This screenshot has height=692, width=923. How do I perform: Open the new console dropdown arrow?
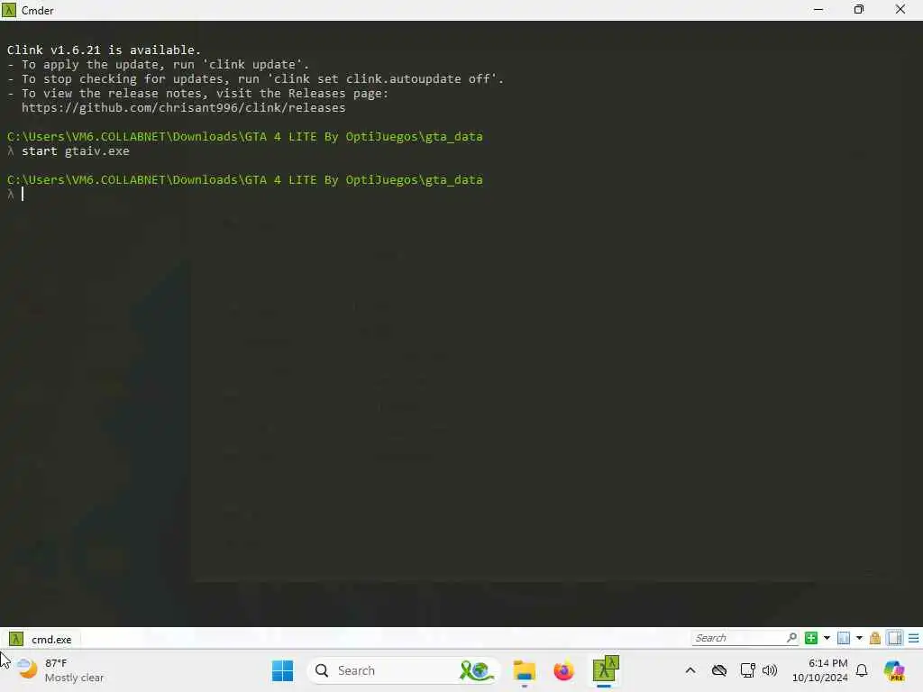827,638
